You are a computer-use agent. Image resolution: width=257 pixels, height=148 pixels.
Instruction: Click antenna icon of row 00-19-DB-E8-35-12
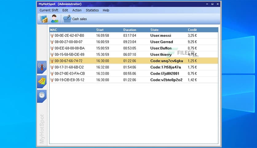tap(52, 80)
